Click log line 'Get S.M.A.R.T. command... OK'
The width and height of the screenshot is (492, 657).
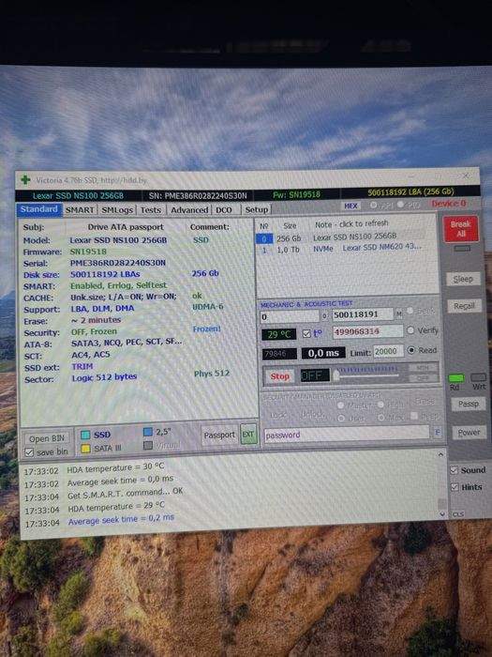[x=125, y=493]
